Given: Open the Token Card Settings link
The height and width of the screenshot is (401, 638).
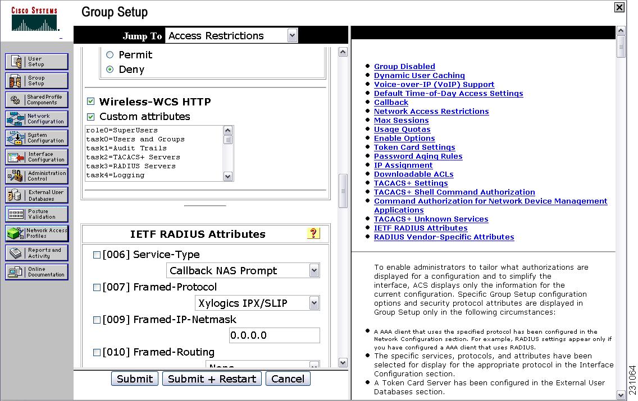Looking at the screenshot, I should (414, 147).
